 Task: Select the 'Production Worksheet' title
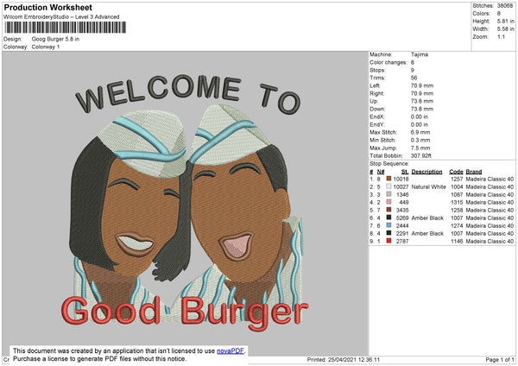pyautogui.click(x=47, y=7)
